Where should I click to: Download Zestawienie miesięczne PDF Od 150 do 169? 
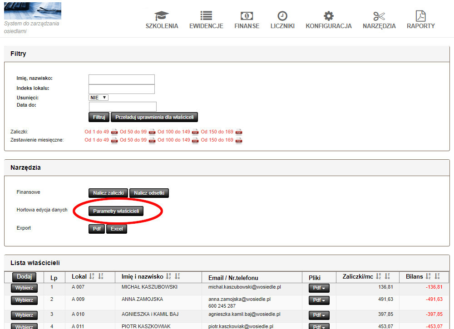pyautogui.click(x=239, y=140)
